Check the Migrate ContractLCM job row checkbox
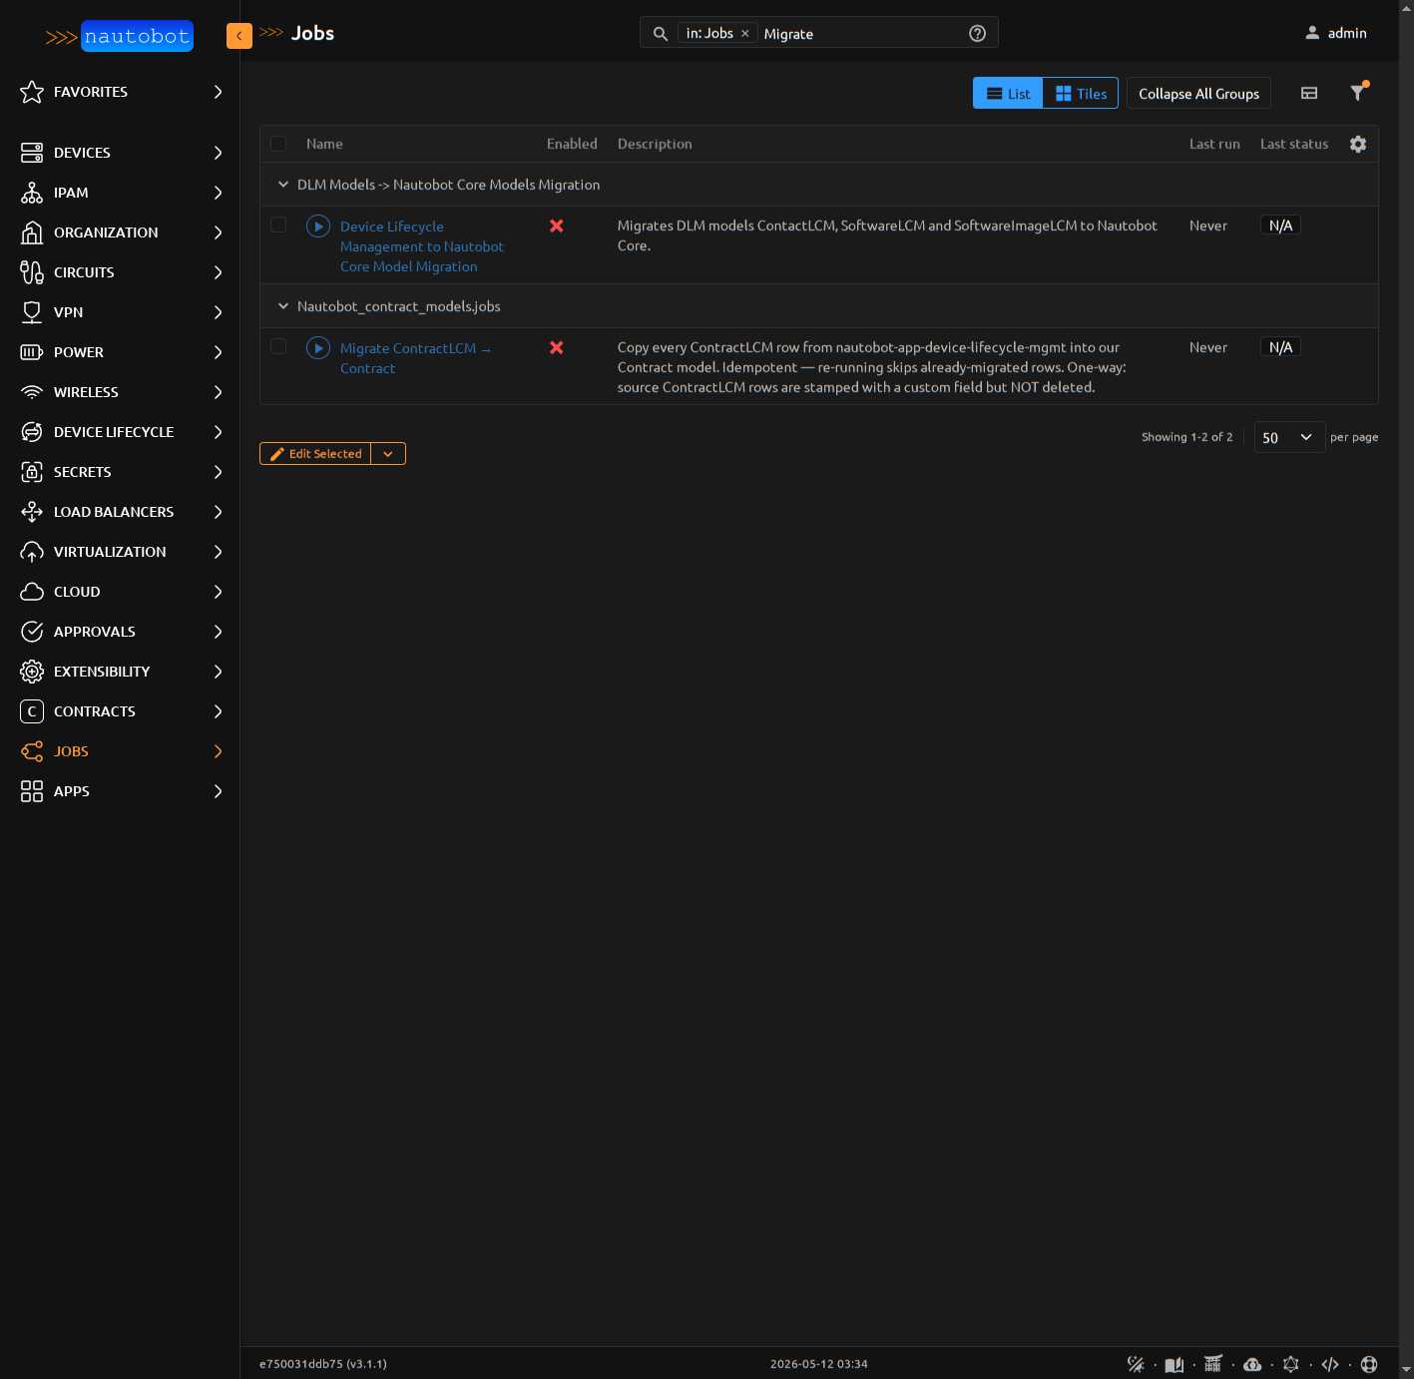Viewport: 1414px width, 1379px height. [x=278, y=347]
